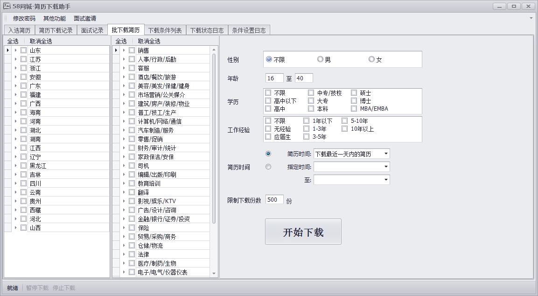Viewport: 538px width, 296px height.
Task: Enable the 本科 education checkbox
Action: pos(311,109)
